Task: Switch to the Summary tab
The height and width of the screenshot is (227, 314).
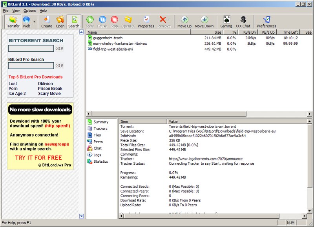Action: [98, 122]
